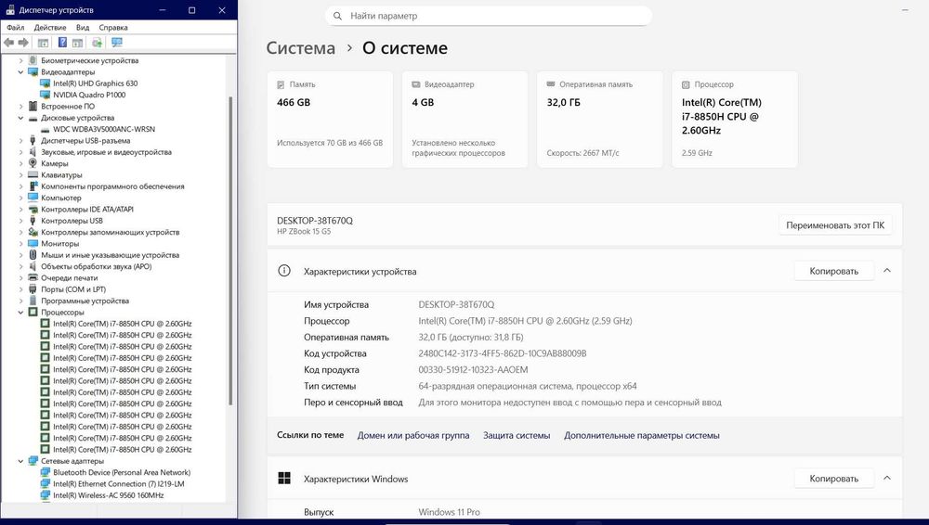Collapse the Видеоадаптеры tree node

[20, 72]
